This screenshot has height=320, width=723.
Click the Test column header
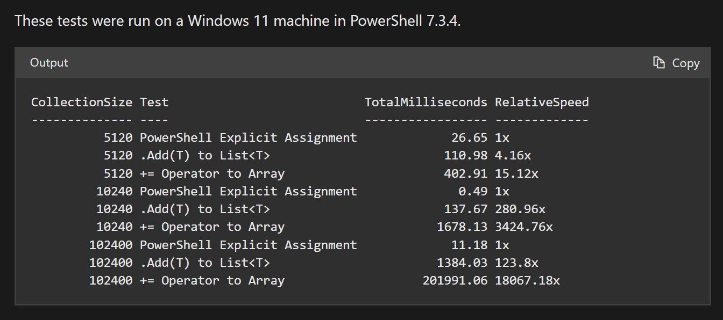coord(154,102)
